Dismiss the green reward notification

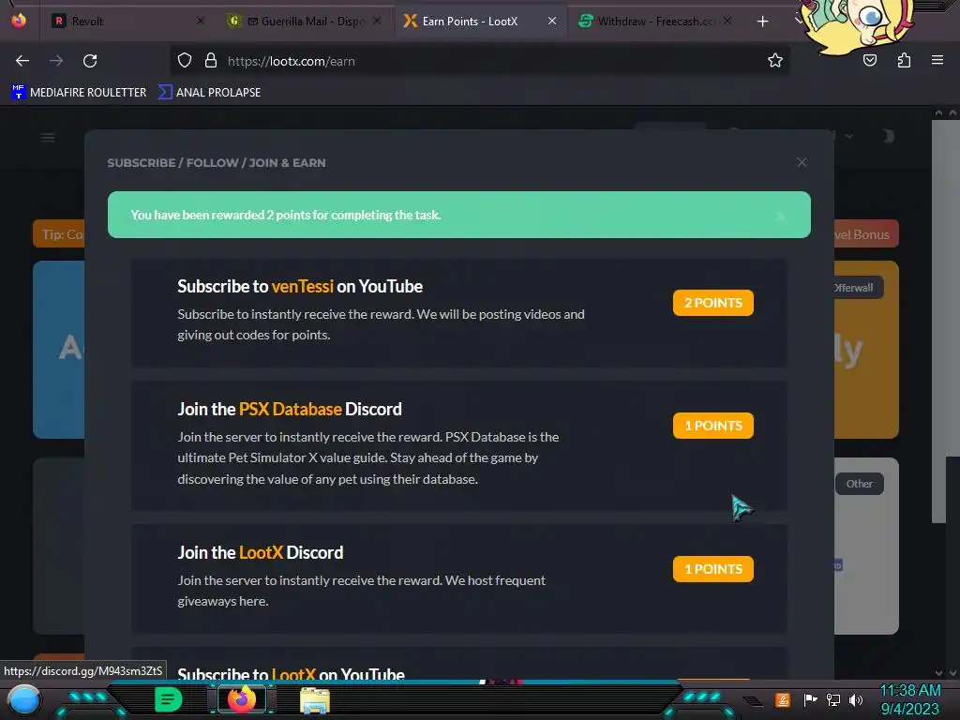[780, 217]
